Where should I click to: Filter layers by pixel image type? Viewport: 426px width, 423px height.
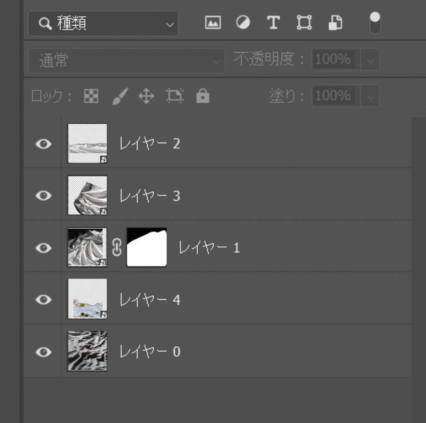213,23
